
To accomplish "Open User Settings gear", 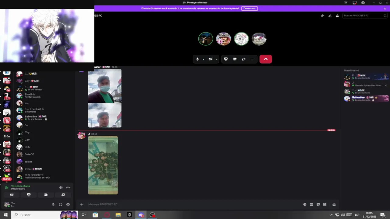I will point(68,204).
